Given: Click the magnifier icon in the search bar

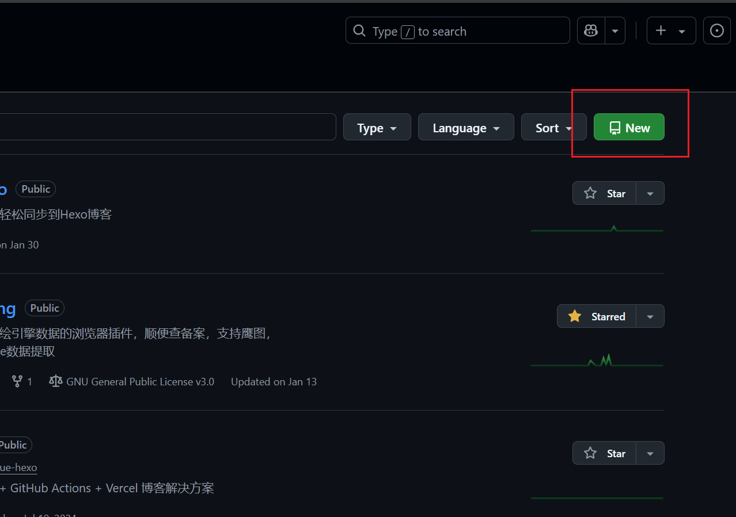Looking at the screenshot, I should coord(359,30).
